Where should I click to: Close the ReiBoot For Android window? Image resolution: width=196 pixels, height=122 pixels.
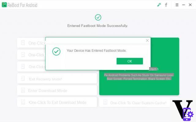(190, 5)
